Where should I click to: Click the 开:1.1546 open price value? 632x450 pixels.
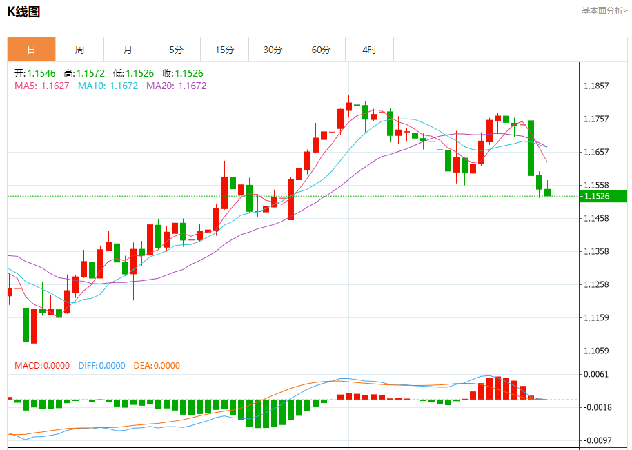coord(35,73)
